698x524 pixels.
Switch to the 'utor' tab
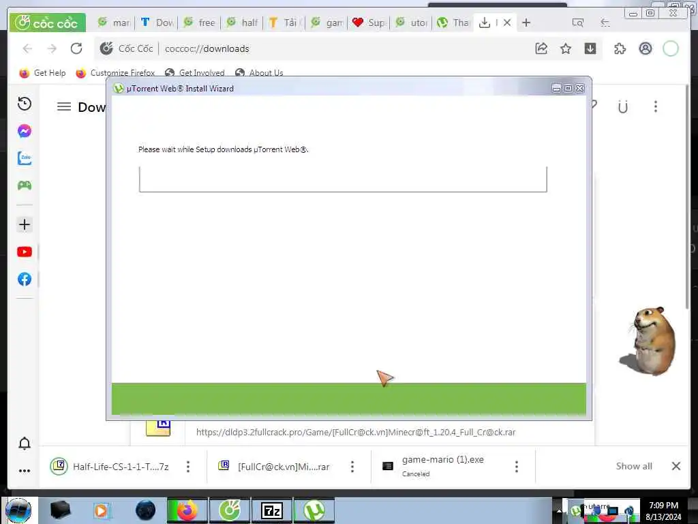(411, 23)
